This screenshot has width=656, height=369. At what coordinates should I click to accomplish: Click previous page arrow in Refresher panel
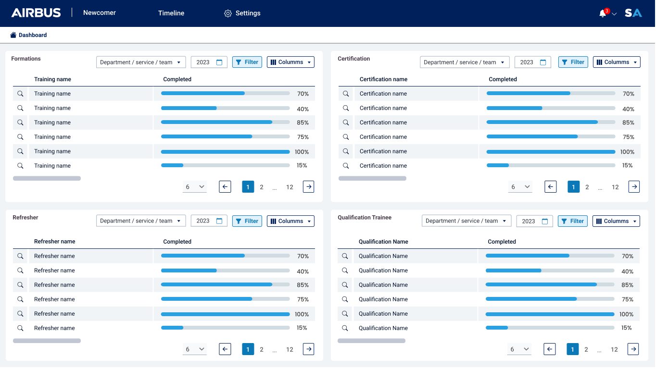pyautogui.click(x=225, y=349)
